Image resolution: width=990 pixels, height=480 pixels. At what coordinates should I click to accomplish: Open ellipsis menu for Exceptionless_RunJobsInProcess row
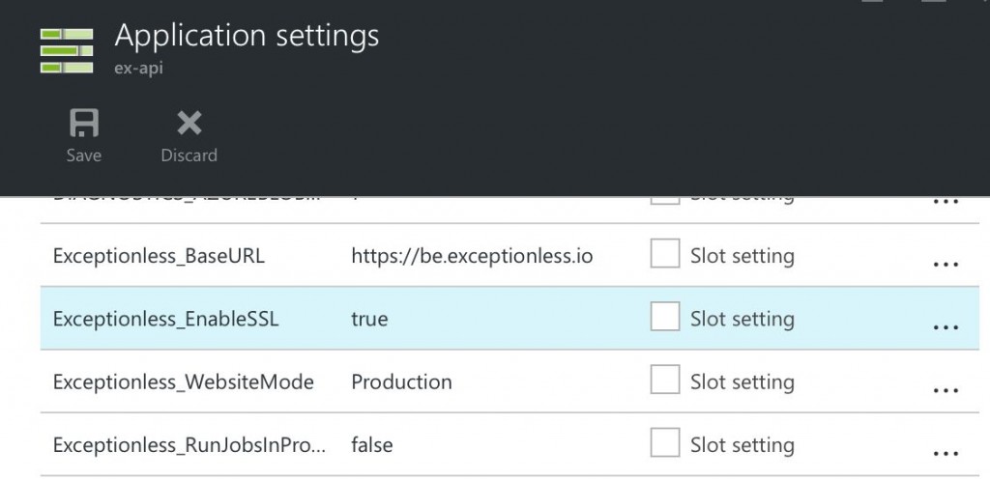(946, 451)
